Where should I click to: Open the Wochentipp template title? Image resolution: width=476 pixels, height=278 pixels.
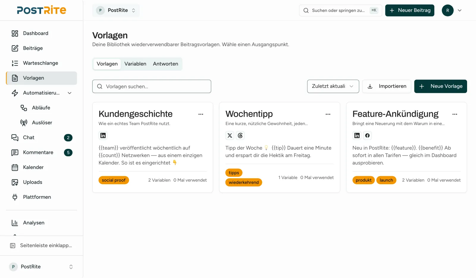tap(249, 114)
